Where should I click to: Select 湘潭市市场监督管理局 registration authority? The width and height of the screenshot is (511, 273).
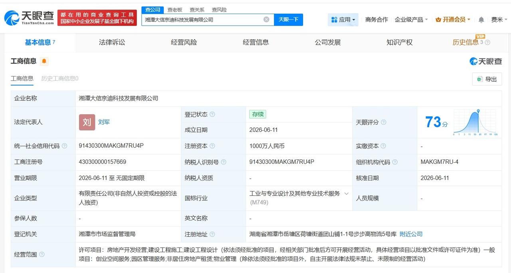click(x=107, y=234)
